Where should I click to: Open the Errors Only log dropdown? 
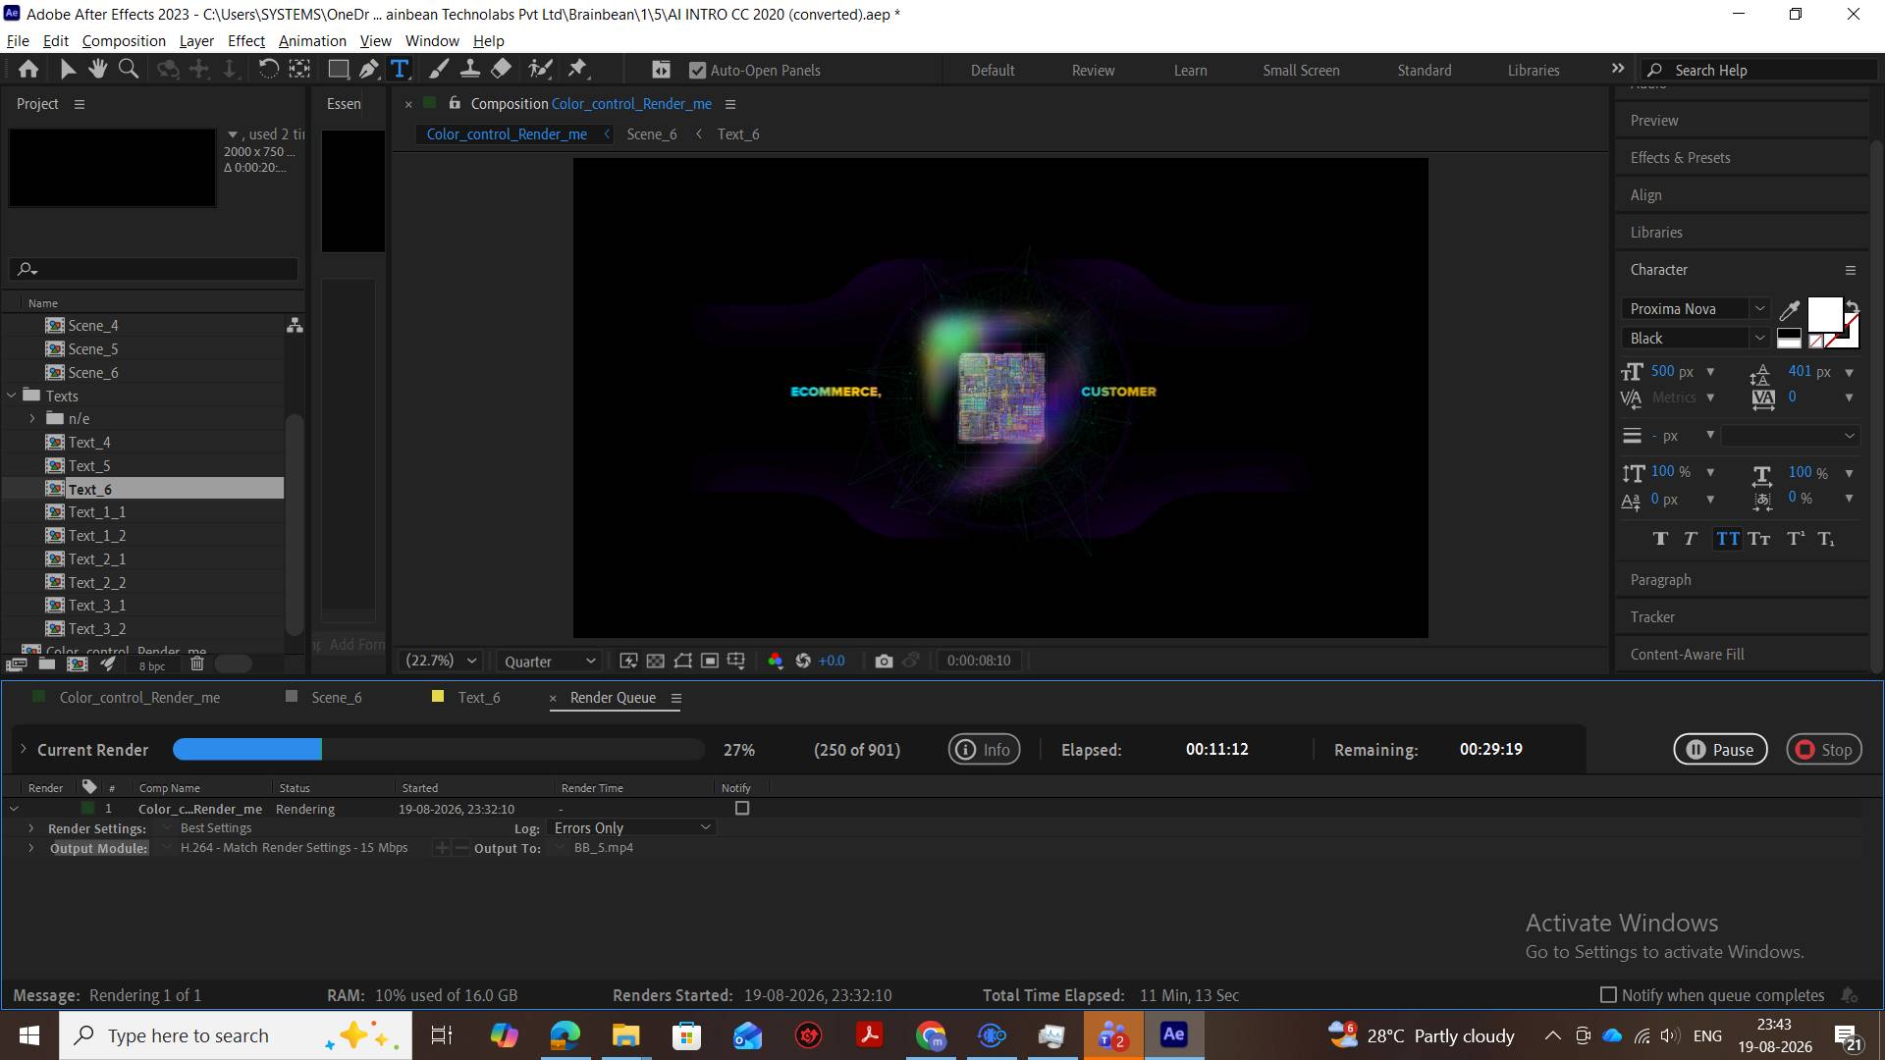click(x=631, y=828)
